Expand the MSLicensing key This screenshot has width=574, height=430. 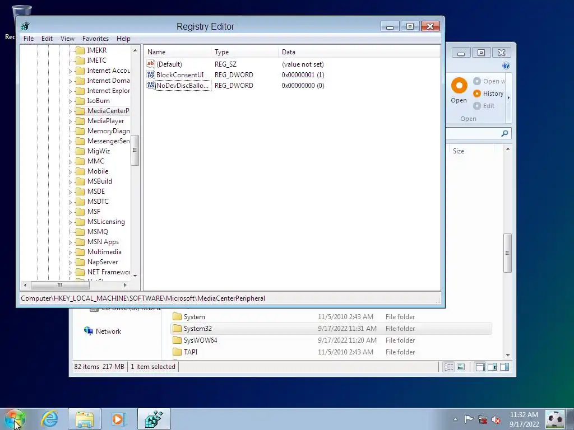70,222
